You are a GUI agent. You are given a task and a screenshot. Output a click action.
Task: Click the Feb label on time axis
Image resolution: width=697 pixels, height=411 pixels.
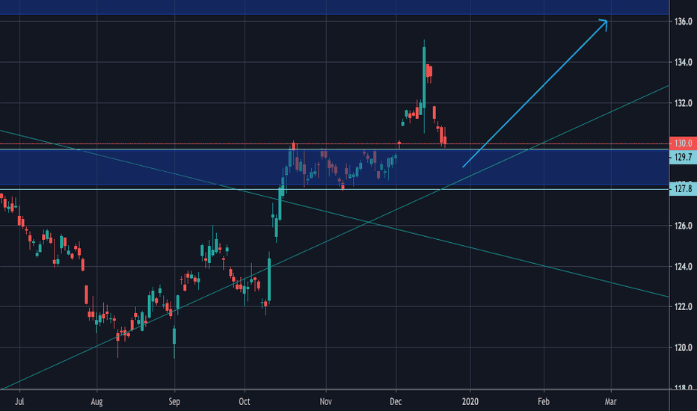pos(544,402)
